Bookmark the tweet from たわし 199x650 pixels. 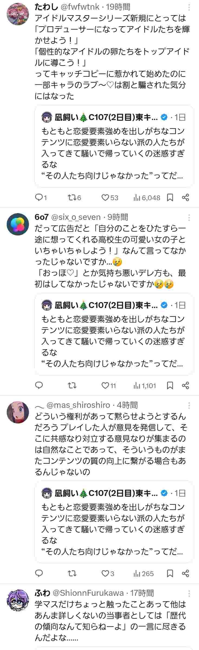[170, 198]
